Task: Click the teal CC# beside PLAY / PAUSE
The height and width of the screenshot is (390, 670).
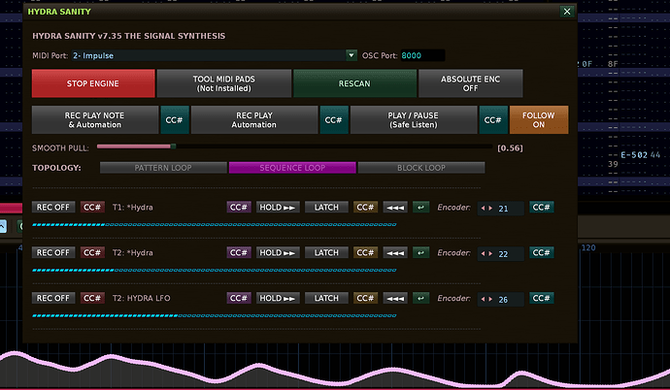Action: (492, 119)
